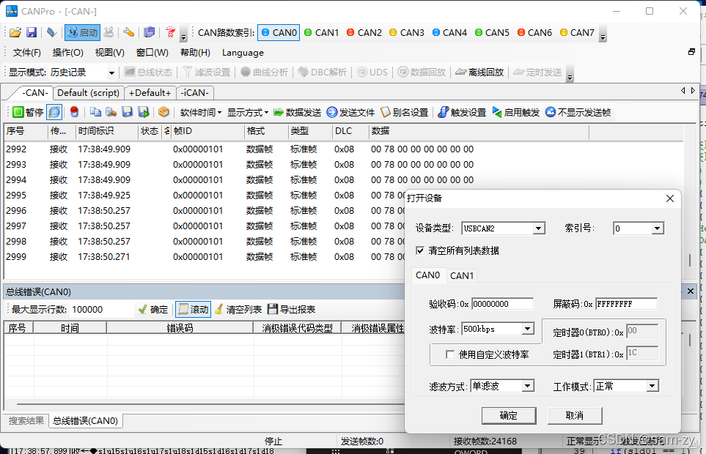Open 视图(V) menu

tap(110, 53)
